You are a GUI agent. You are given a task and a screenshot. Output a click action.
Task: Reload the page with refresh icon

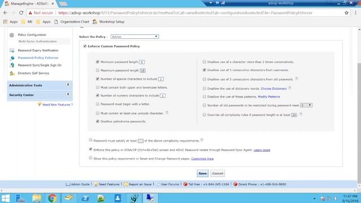point(21,13)
